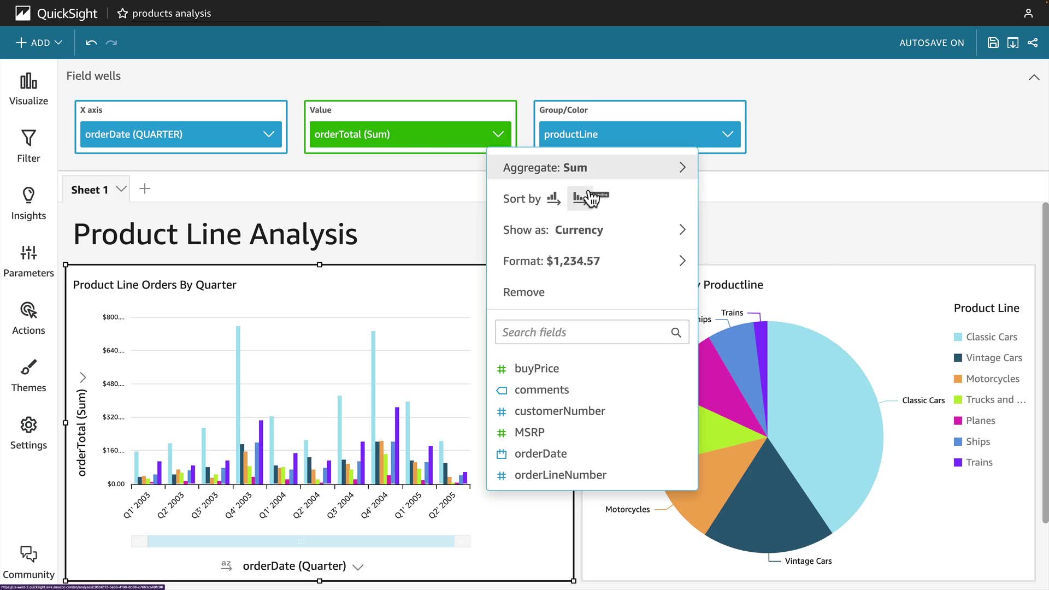Add a new sheet with plus
Image resolution: width=1049 pixels, height=590 pixels.
145,189
